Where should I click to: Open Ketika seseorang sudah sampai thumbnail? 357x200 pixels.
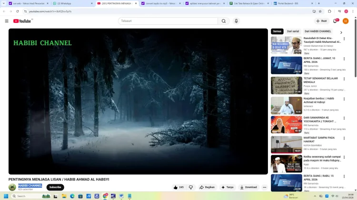click(x=287, y=164)
